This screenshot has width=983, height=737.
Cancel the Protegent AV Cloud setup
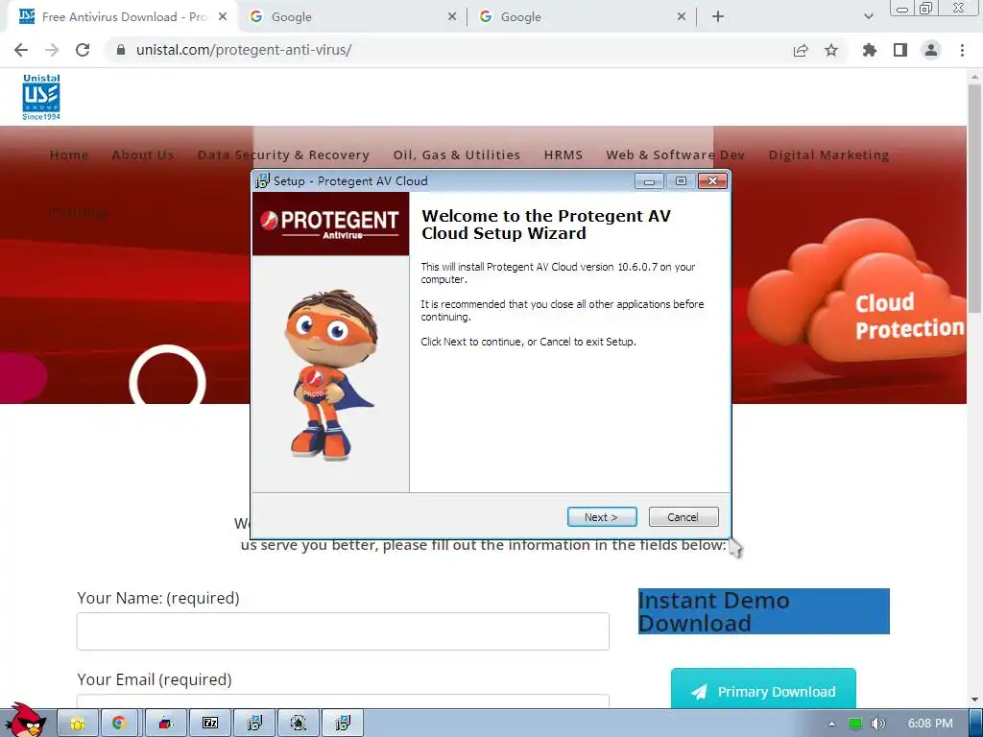coord(683,517)
